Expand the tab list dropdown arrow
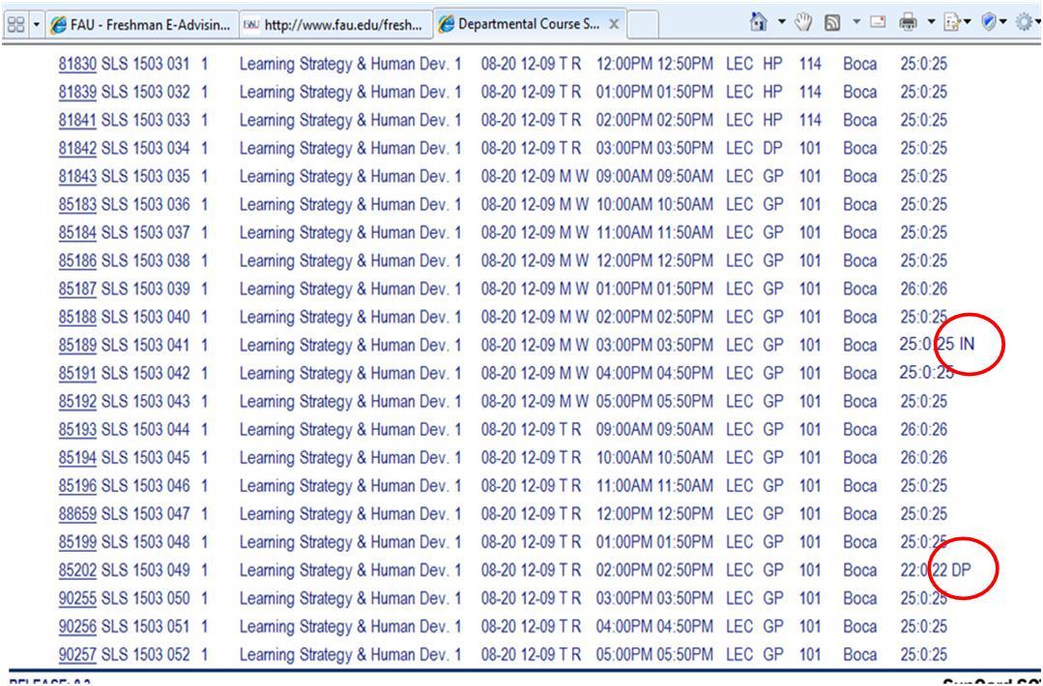1043x686 pixels. [x=37, y=21]
